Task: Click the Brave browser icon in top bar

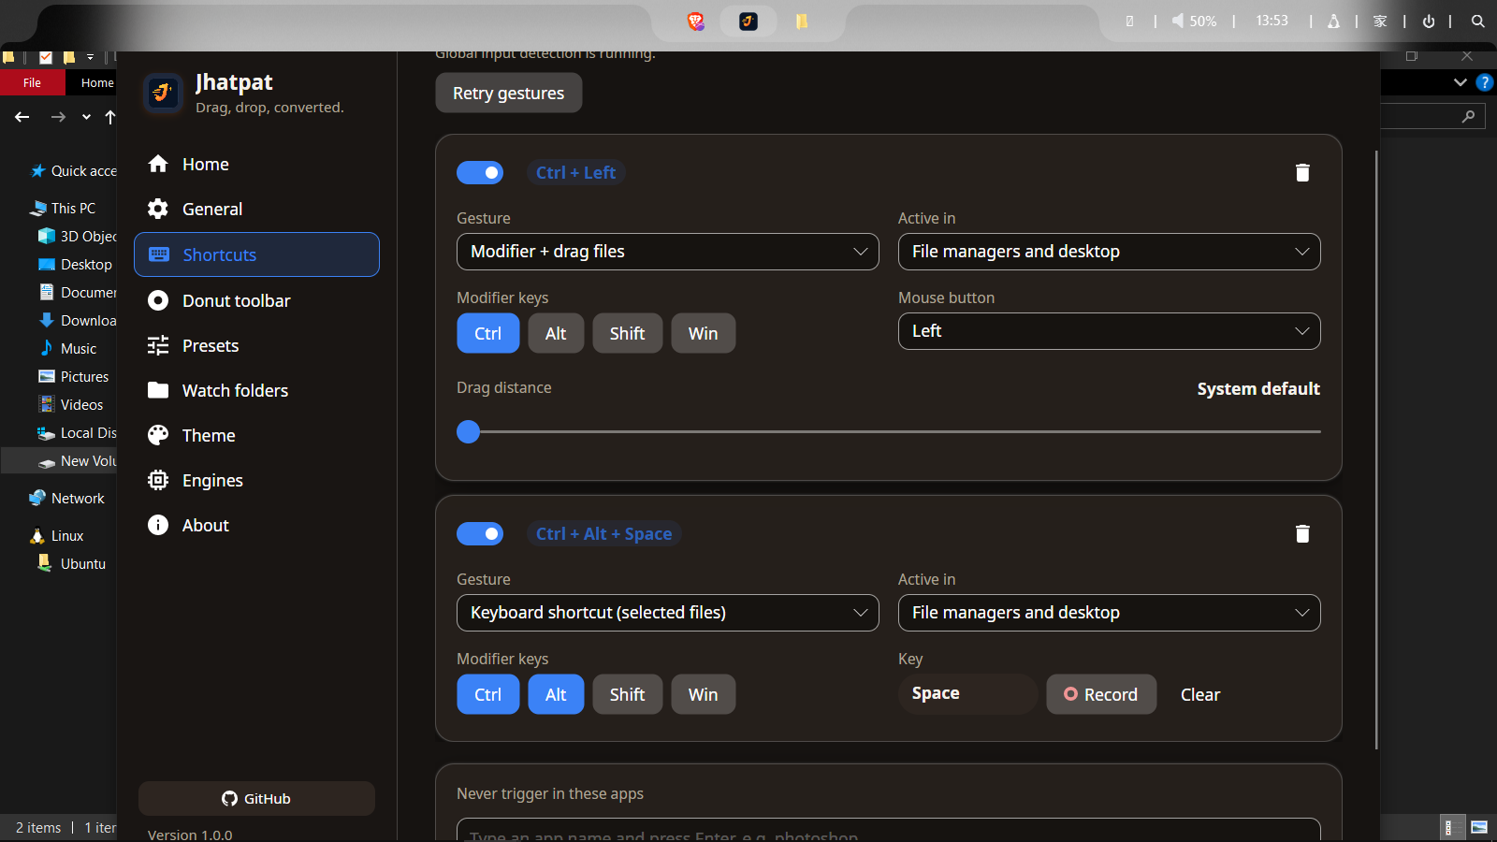Action: [696, 21]
